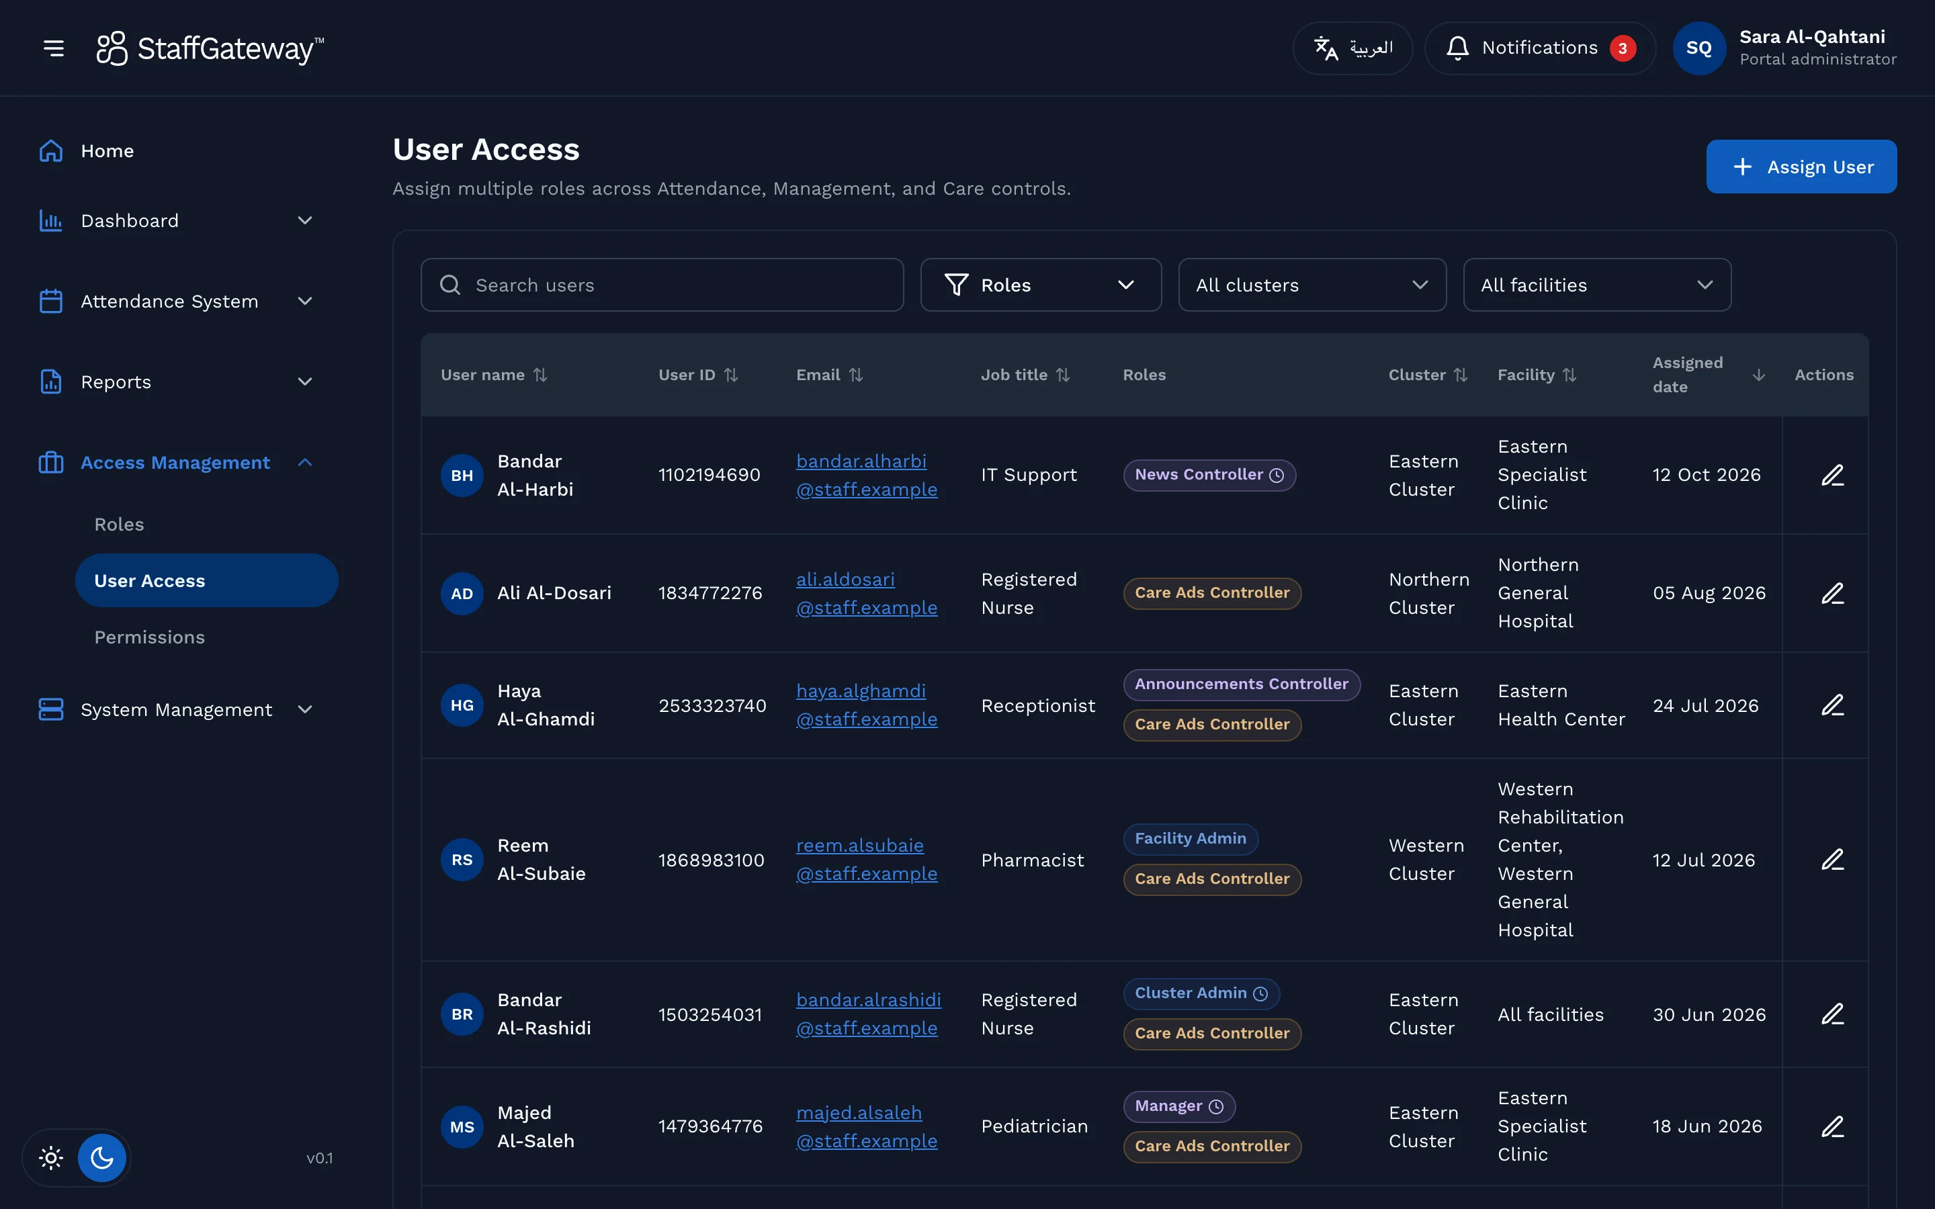
Task: Open the All facilities dropdown
Action: point(1597,285)
